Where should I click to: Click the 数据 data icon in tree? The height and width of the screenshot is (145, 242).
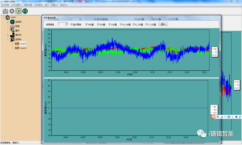[x=13, y=26]
